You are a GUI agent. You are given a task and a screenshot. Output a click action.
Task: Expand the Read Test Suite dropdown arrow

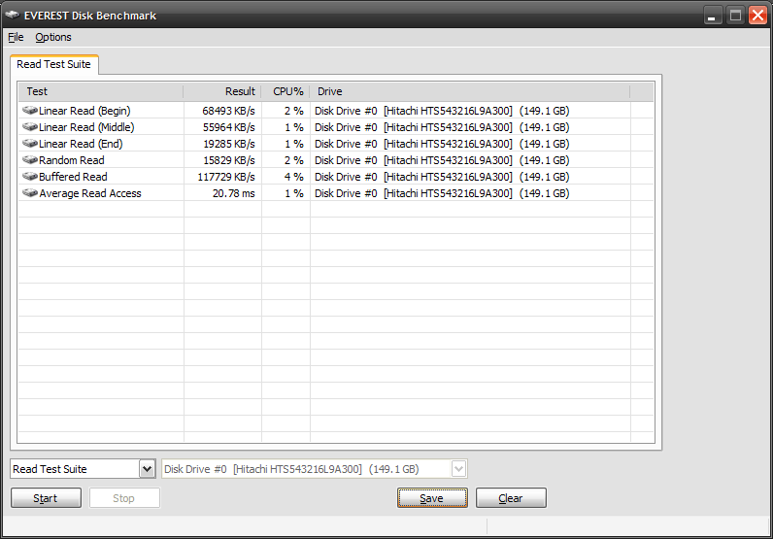click(x=147, y=468)
